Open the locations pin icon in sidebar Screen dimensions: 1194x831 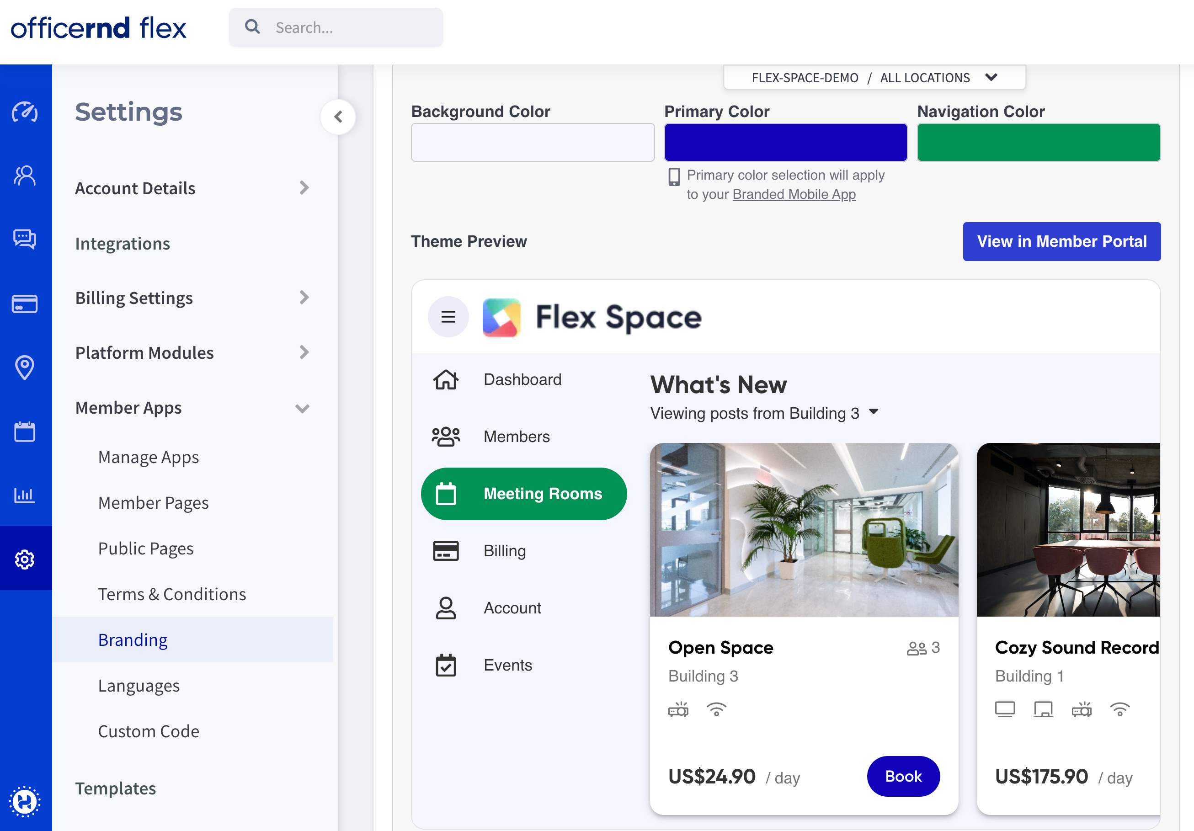[24, 367]
